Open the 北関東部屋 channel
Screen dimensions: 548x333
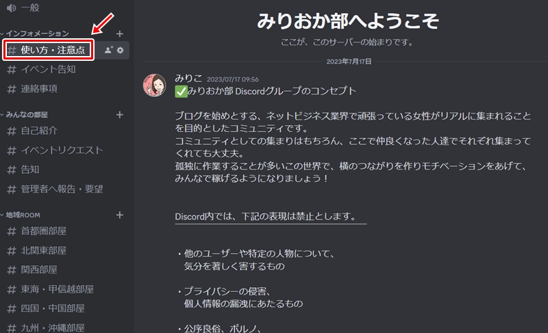click(x=44, y=251)
